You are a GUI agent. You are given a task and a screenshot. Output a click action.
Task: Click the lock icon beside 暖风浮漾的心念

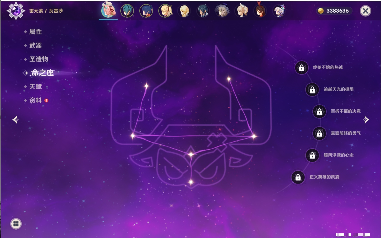pos(312,155)
